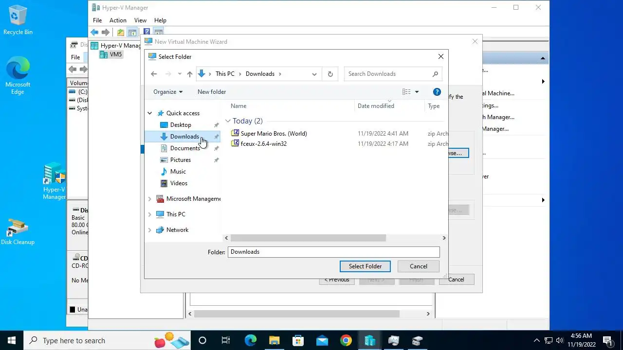Collapse the Today (2) group
The image size is (623, 350).
click(228, 121)
